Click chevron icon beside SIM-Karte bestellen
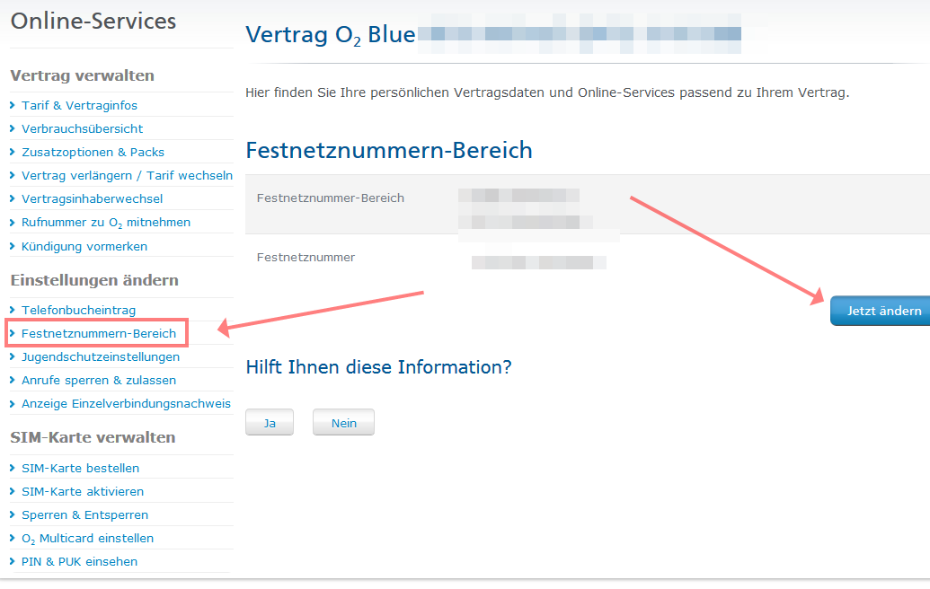The height and width of the screenshot is (589, 930). 13,468
